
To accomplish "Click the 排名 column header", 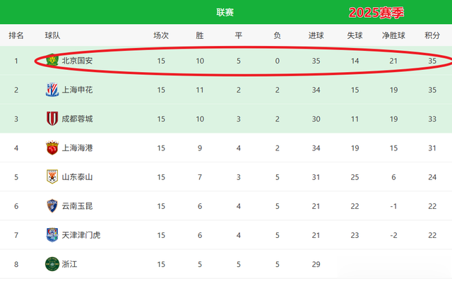I will [16, 35].
